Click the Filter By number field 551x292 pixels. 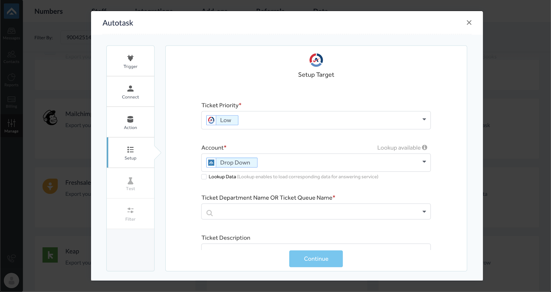tap(76, 37)
